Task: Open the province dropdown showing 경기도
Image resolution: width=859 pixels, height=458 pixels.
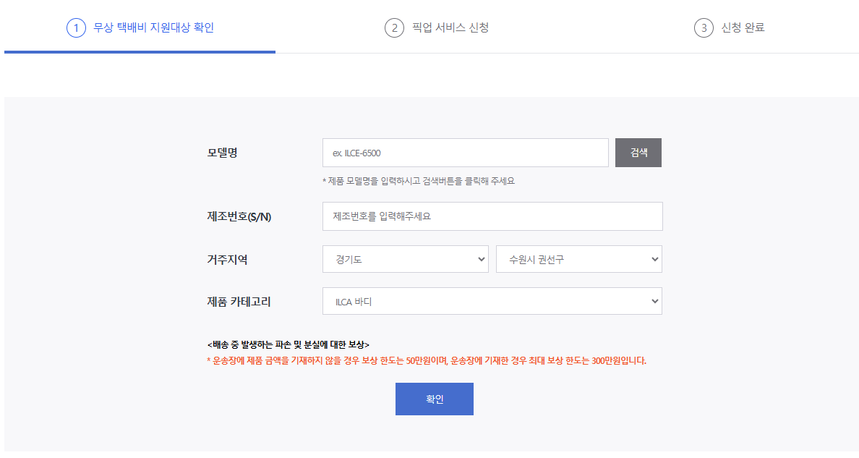Action: click(x=405, y=259)
